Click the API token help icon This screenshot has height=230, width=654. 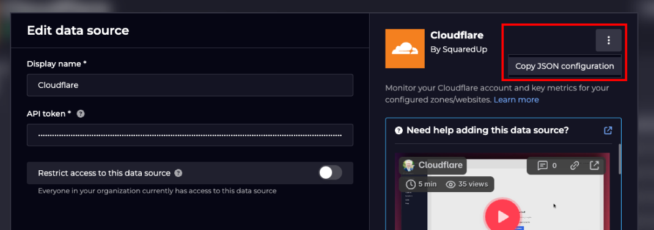pos(81,113)
